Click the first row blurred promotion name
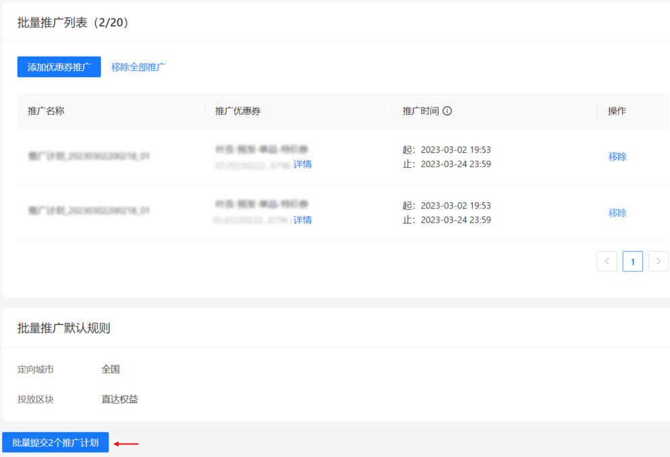670x457 pixels. coord(89,156)
